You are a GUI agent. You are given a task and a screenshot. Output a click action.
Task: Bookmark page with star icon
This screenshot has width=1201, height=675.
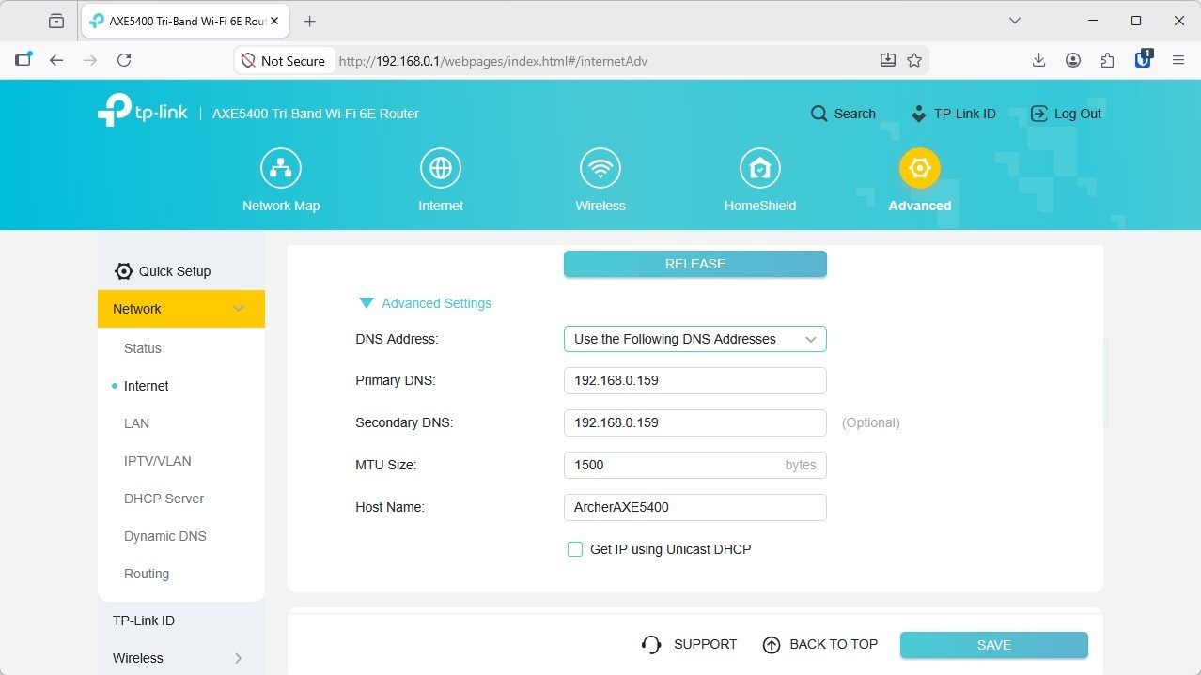click(914, 60)
